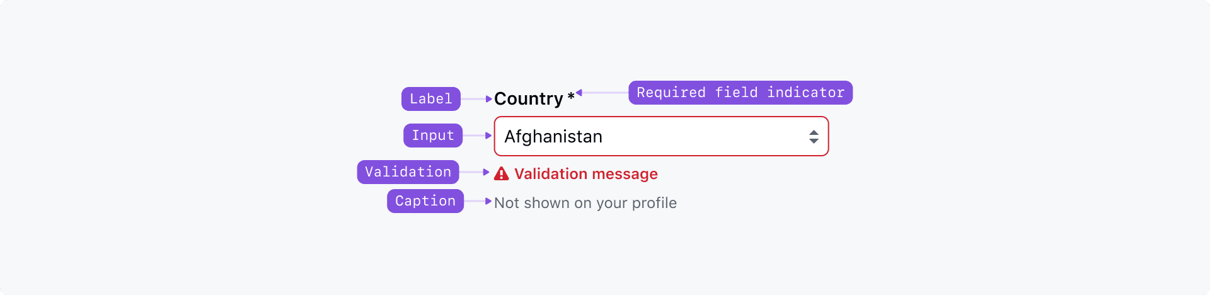The width and height of the screenshot is (1210, 295).
Task: Click the arrowhead pointing at the validation icon
Action: (487, 172)
